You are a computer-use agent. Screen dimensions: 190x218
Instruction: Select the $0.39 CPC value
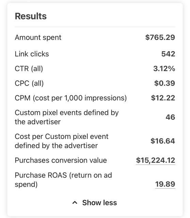click(x=164, y=83)
